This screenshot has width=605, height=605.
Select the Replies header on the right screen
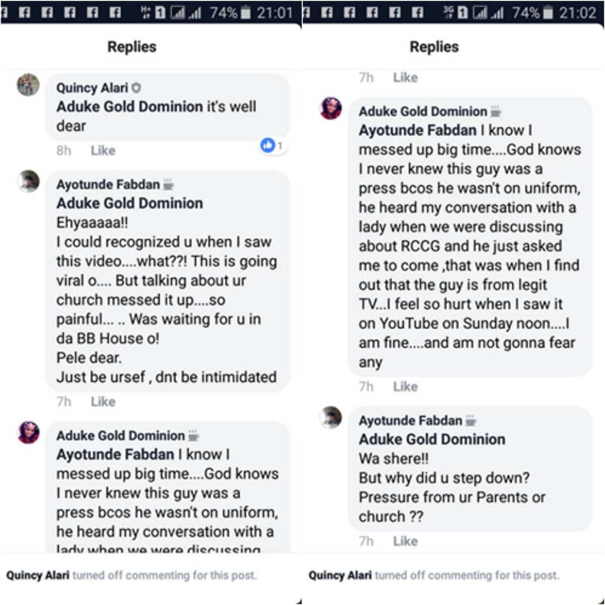435,47
